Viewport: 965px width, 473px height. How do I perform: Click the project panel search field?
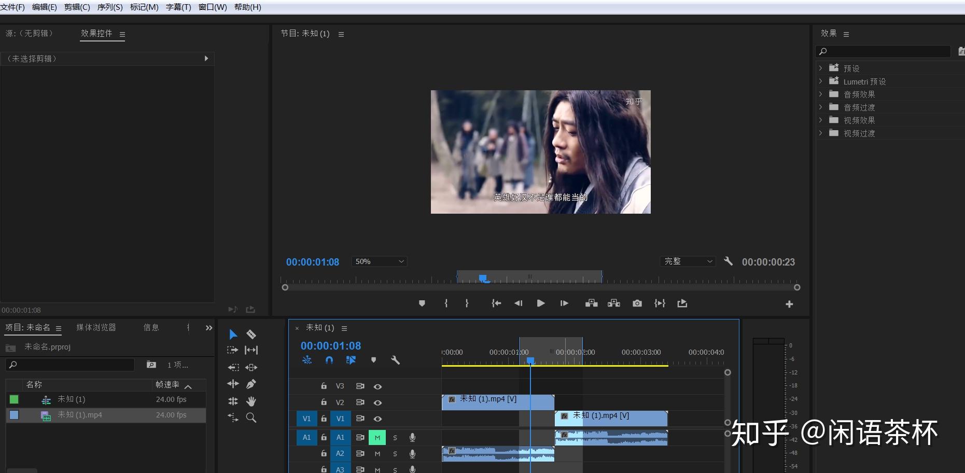(x=70, y=365)
